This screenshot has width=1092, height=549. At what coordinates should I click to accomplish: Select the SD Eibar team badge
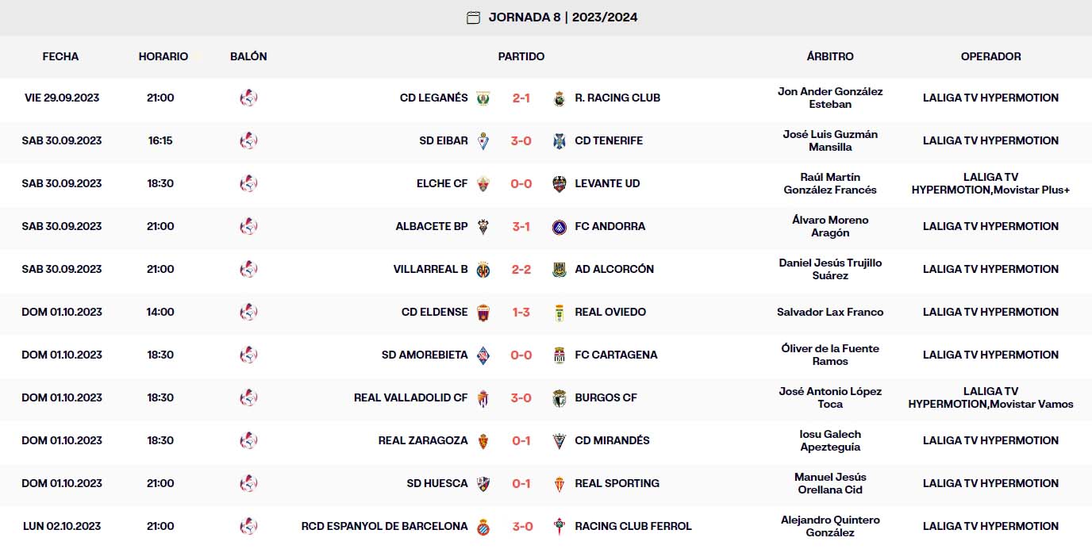point(483,140)
